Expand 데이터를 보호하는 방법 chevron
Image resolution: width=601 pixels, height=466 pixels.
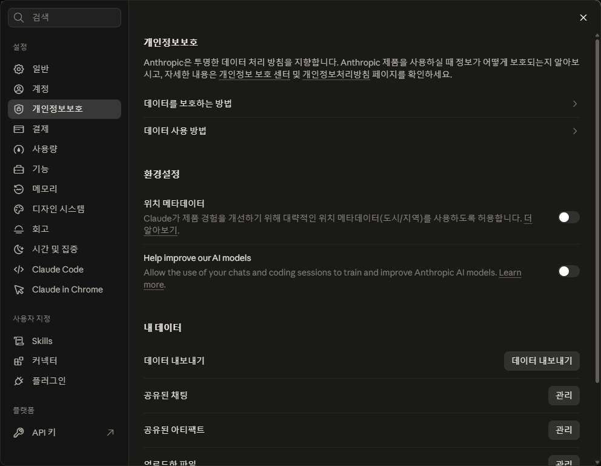[574, 104]
